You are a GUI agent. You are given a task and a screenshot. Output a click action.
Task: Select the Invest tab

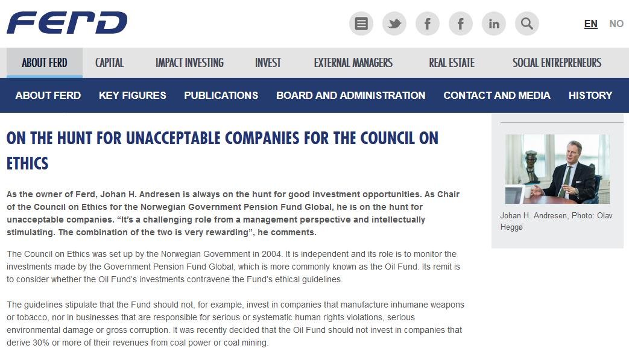pyautogui.click(x=268, y=63)
